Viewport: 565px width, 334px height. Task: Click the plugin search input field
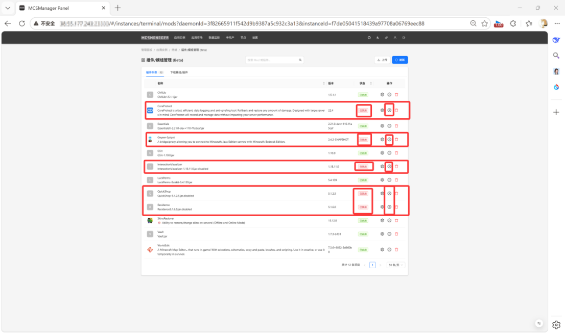pos(272,60)
